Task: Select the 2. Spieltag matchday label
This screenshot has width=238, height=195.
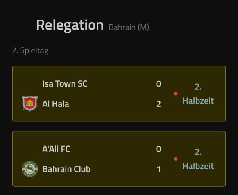Action: pos(30,51)
